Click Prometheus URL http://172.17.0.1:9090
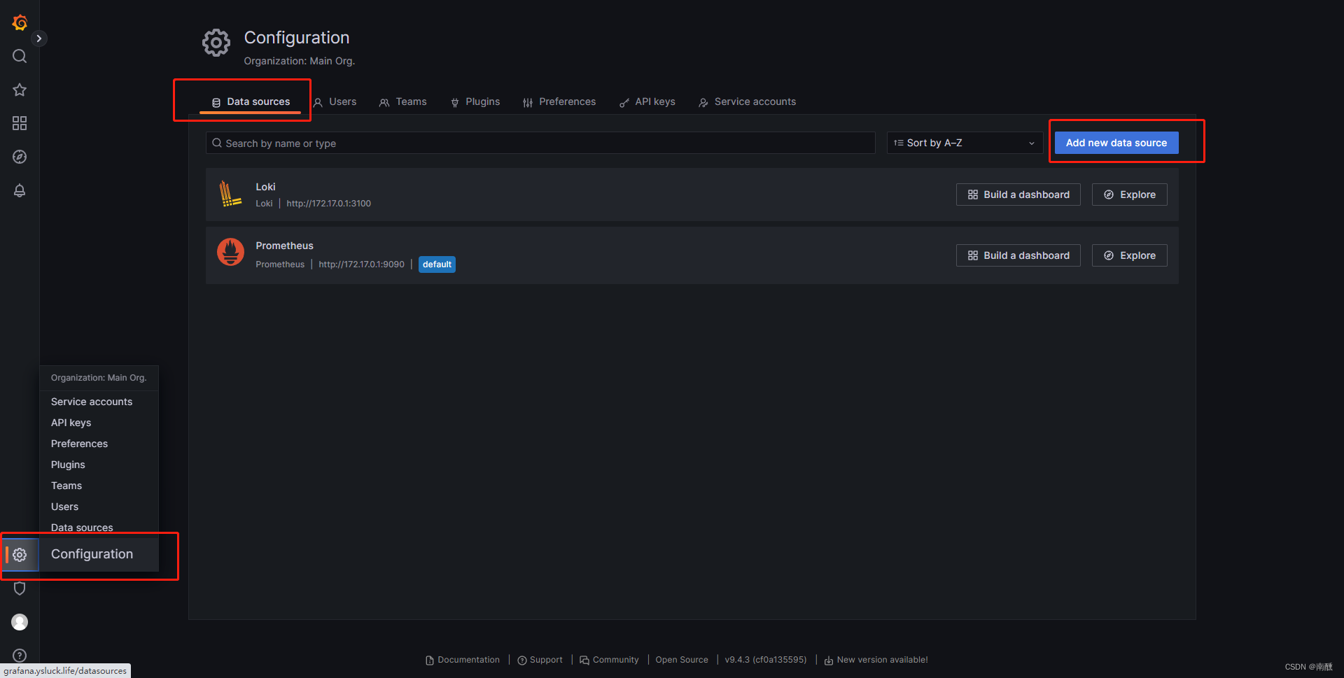 (361, 264)
